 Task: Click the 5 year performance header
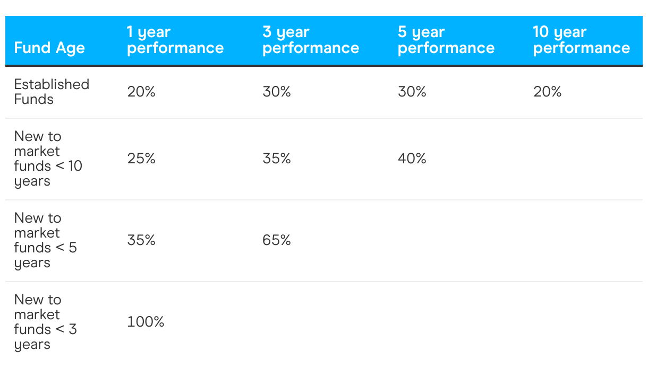(446, 40)
